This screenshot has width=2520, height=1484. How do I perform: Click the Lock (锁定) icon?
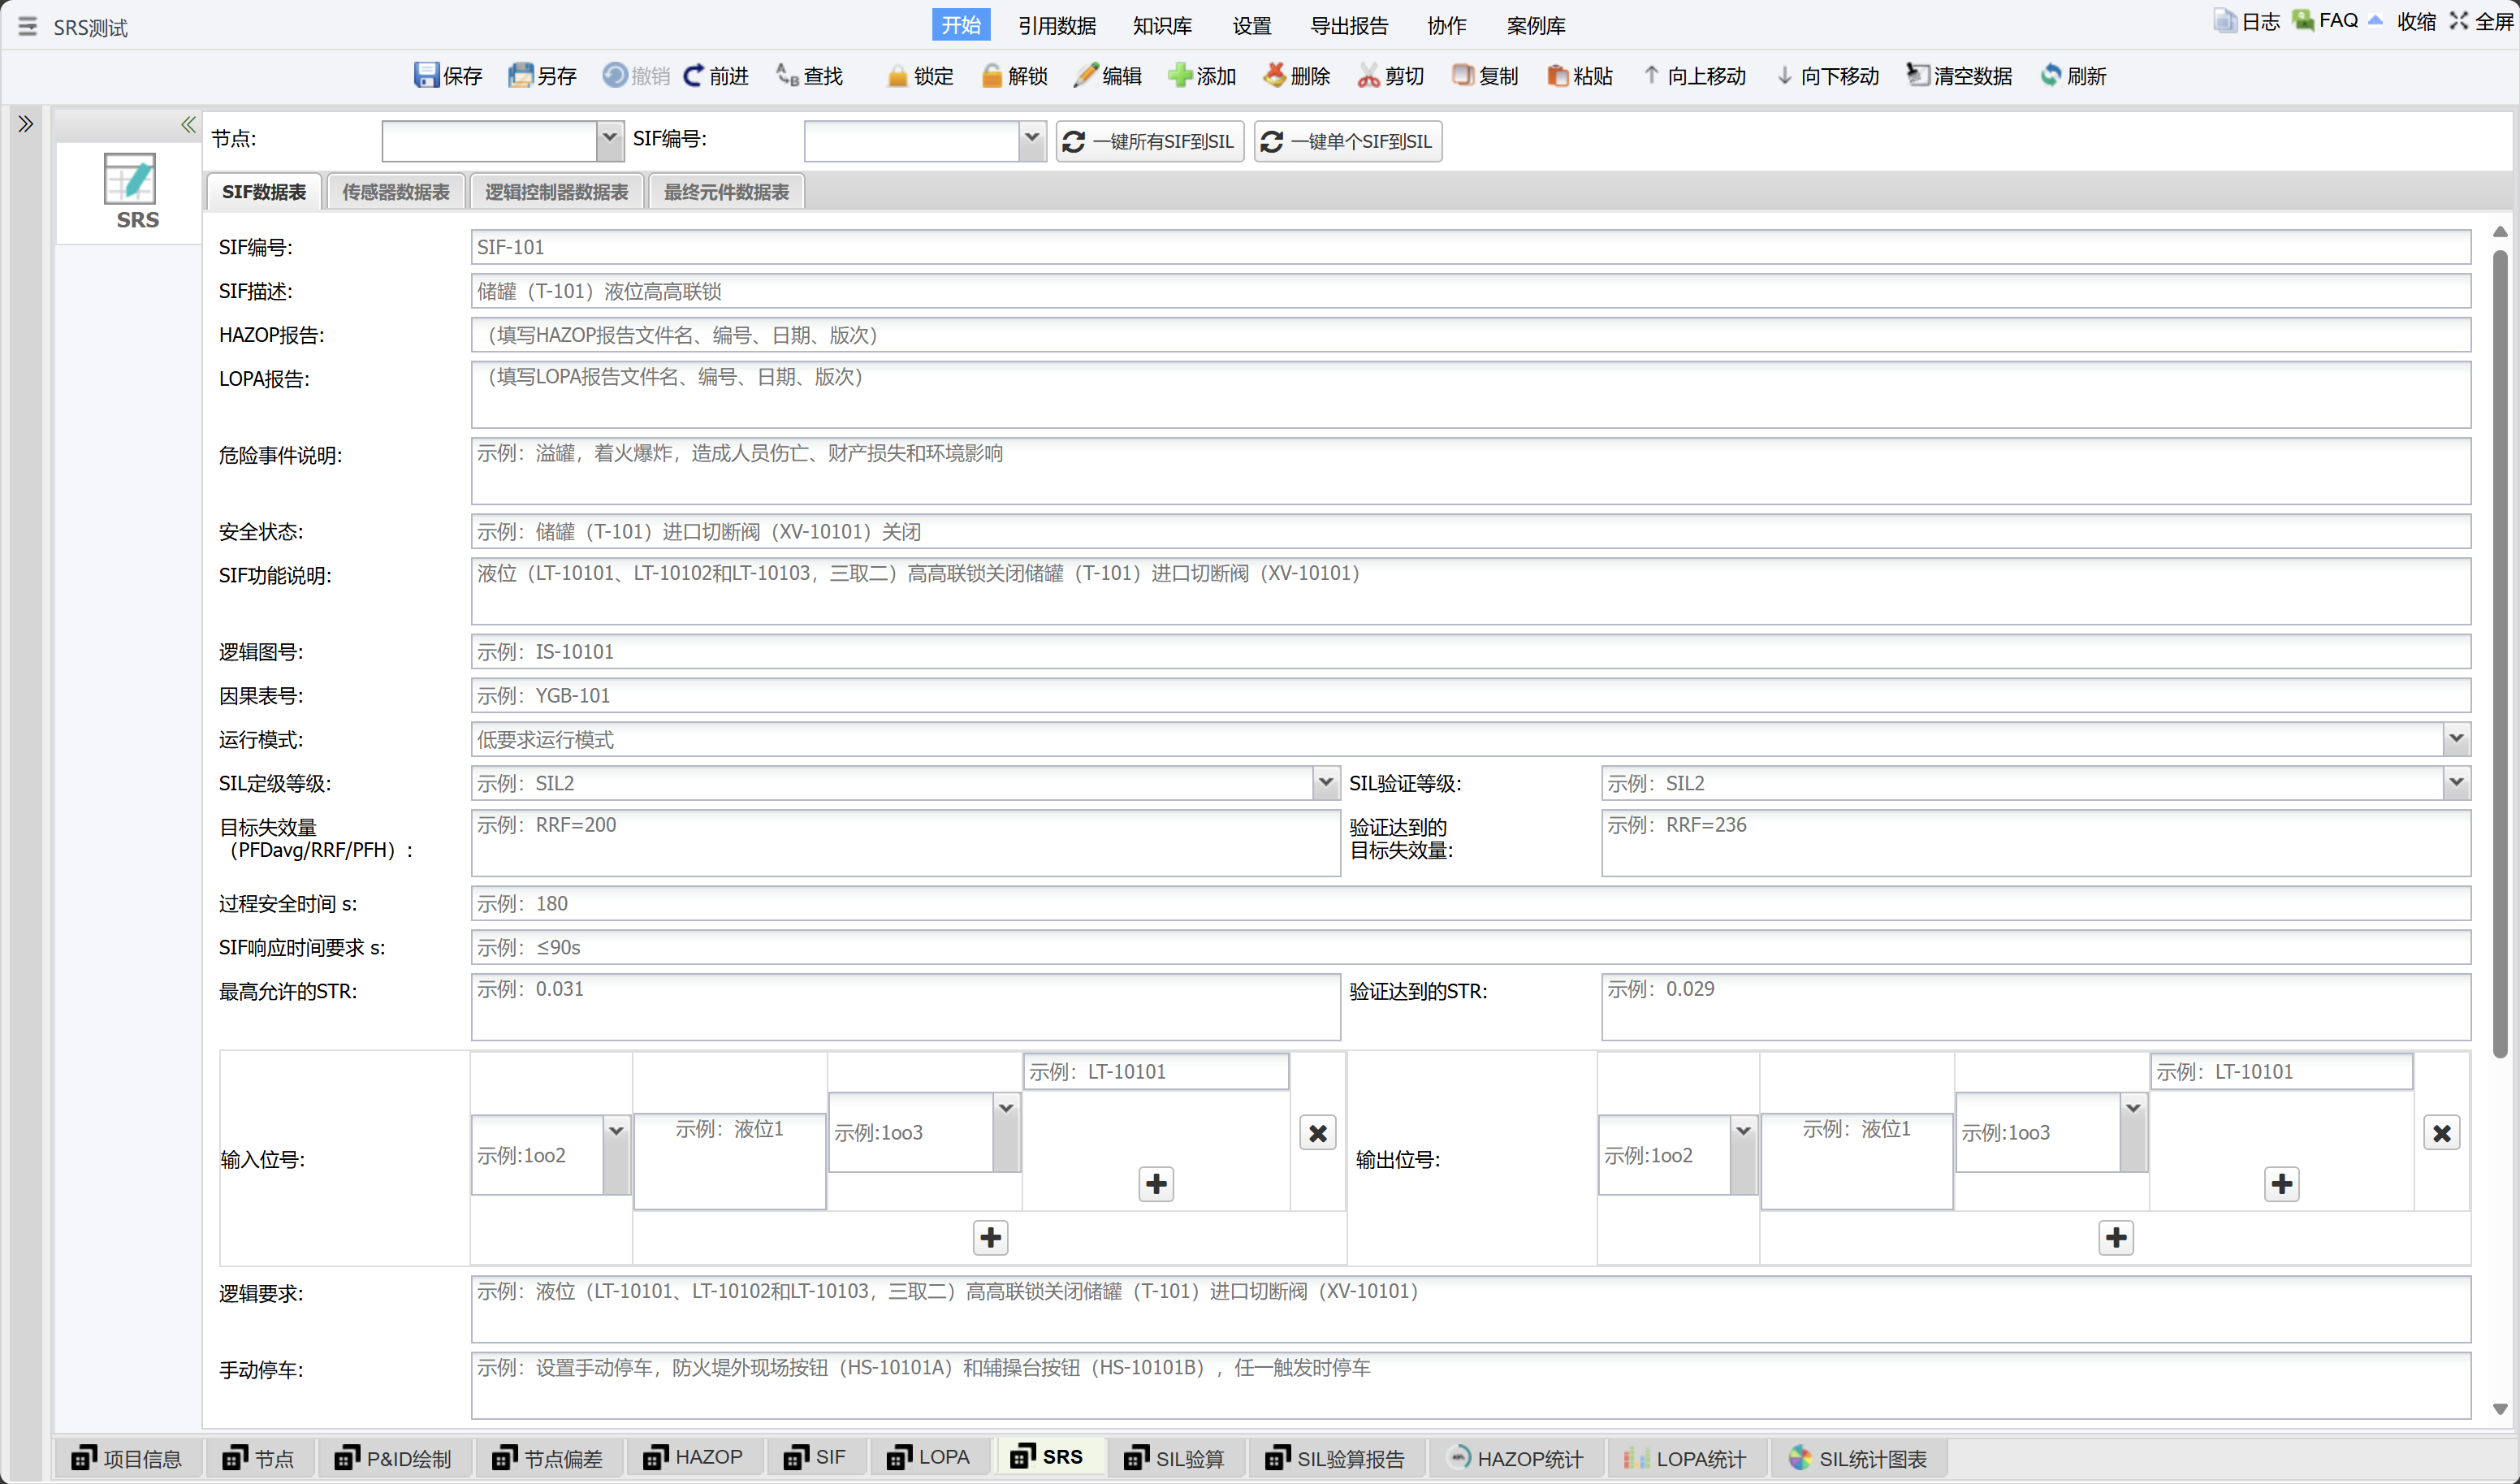click(x=897, y=76)
